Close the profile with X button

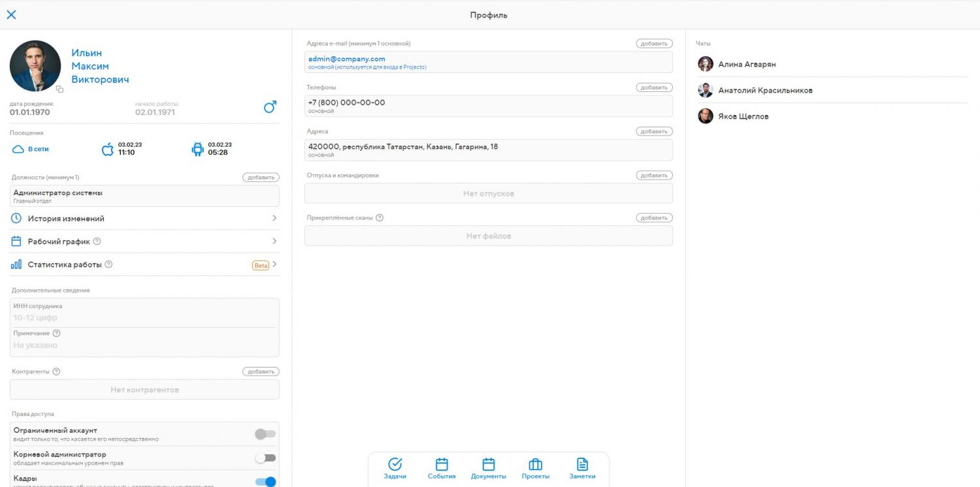[11, 15]
